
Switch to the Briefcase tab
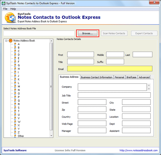pyautogui.click(x=131, y=77)
